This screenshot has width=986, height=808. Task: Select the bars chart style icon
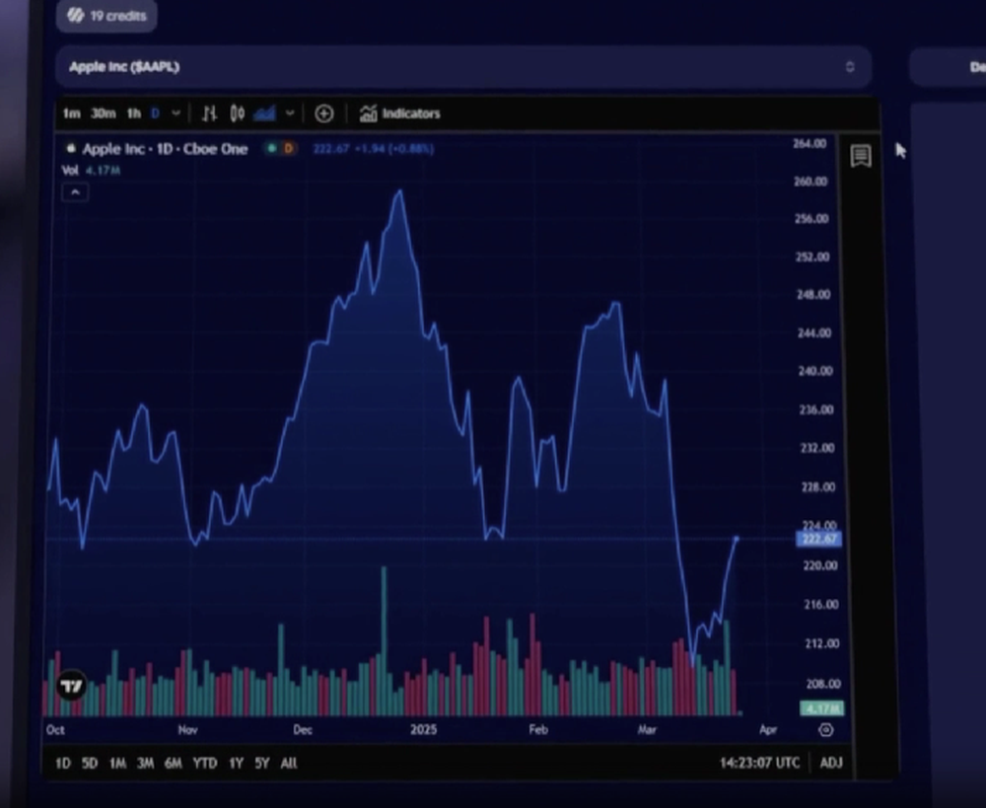point(209,113)
